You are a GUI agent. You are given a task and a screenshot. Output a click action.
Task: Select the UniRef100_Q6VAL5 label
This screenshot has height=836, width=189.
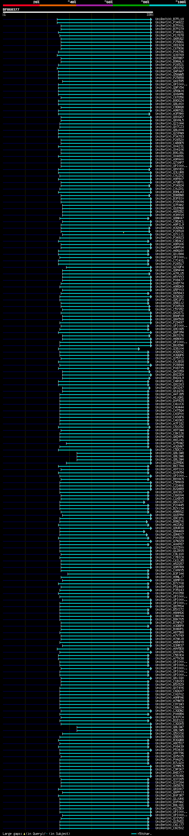click(x=169, y=120)
